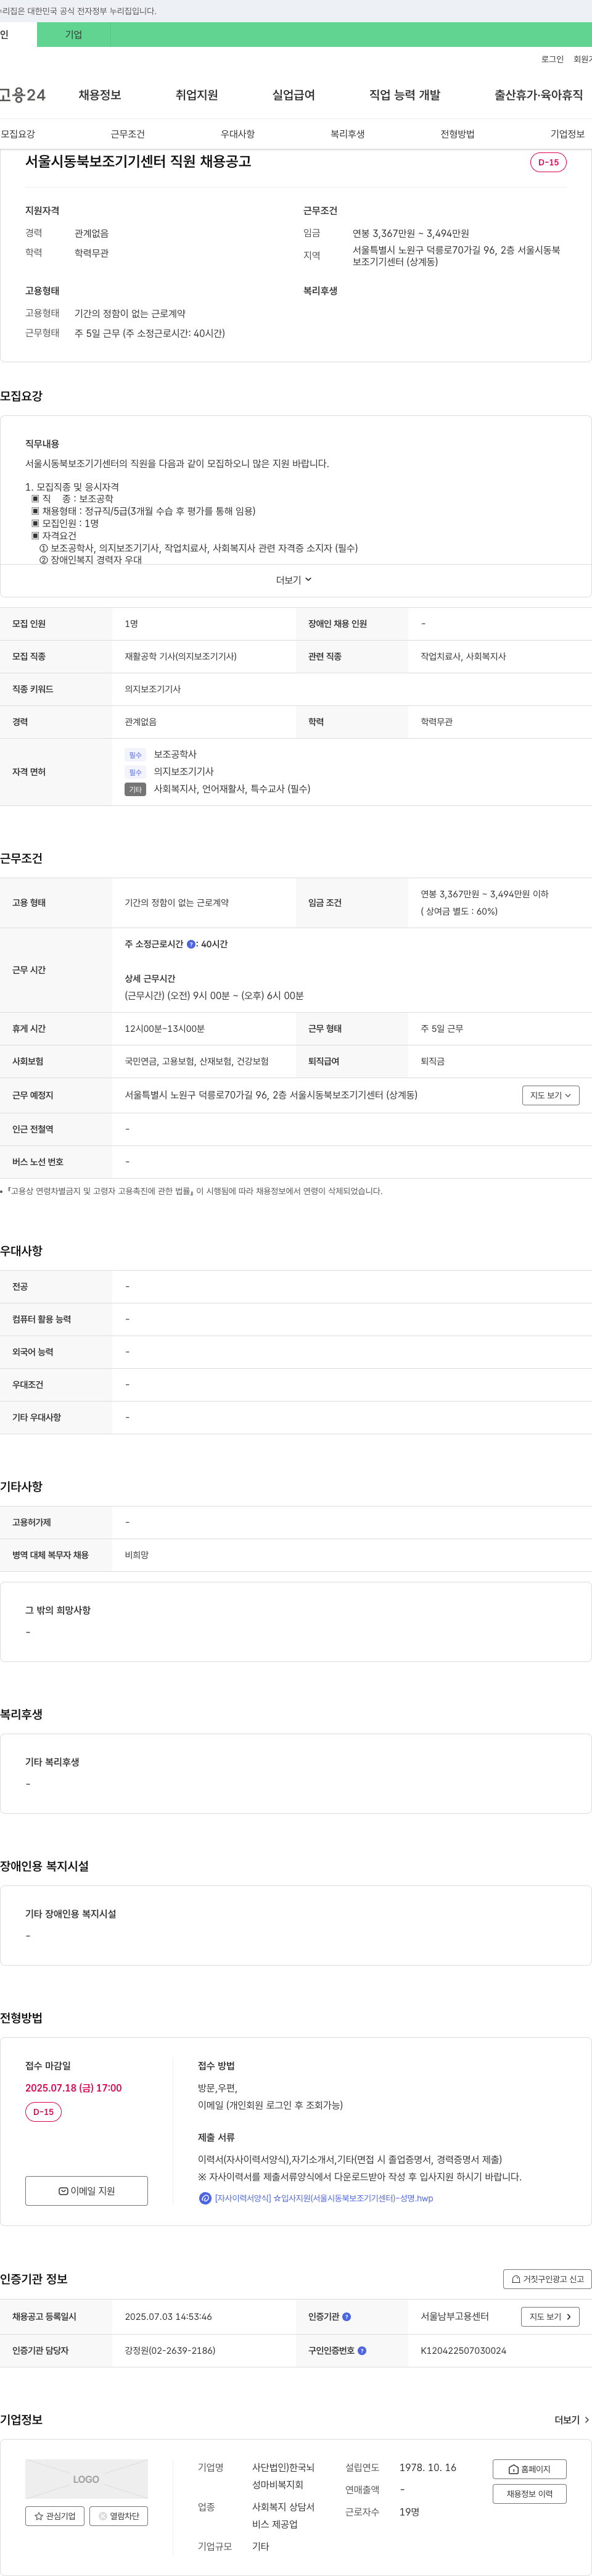Screen dimensions: 592x2576
Task: Add company with 관심기업 star button
Action: click(x=55, y=2516)
